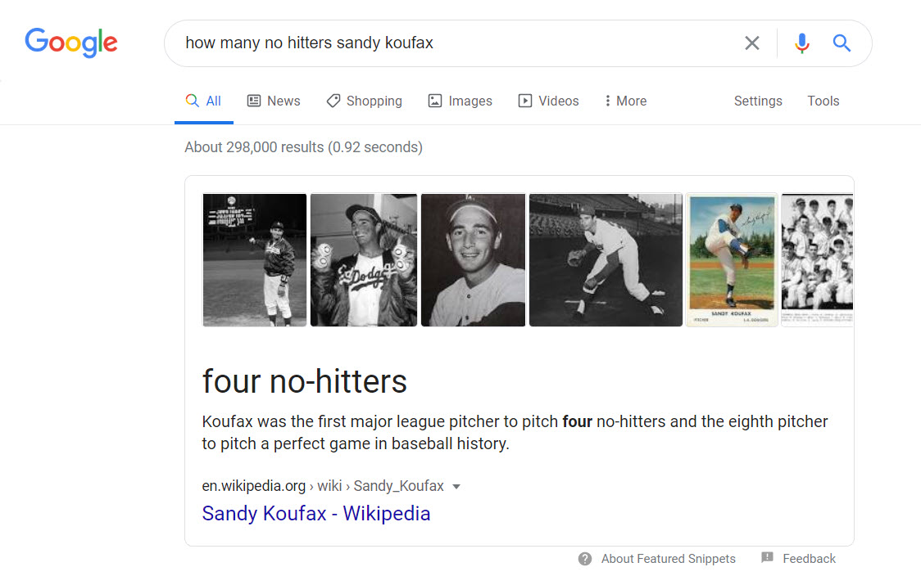Expand the More search categories menu
921x585 pixels.
625,101
